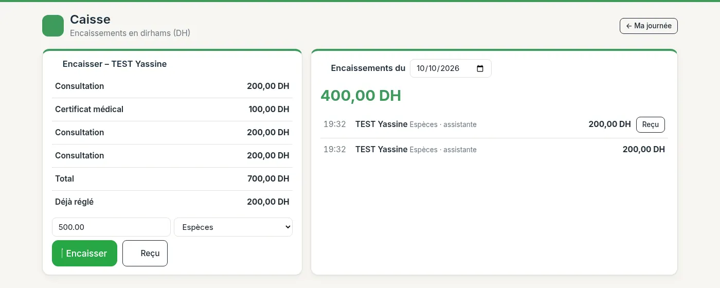Click the 10/10/2026 date field

tap(451, 68)
